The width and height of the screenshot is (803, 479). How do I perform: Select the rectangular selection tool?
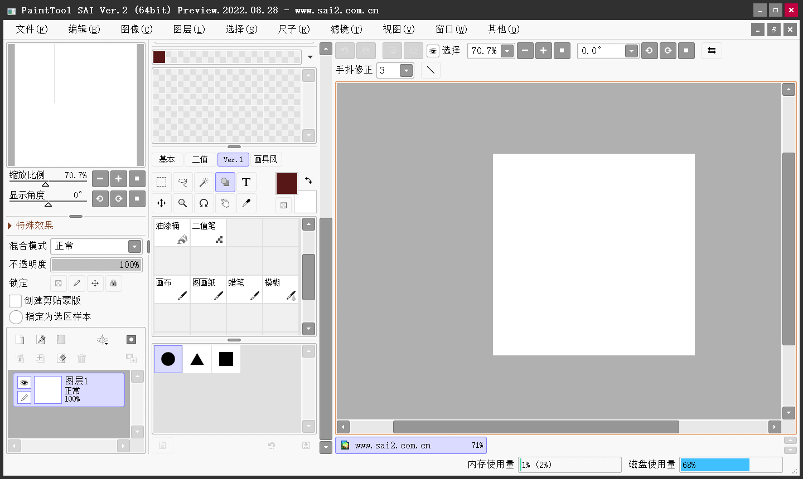pos(162,182)
